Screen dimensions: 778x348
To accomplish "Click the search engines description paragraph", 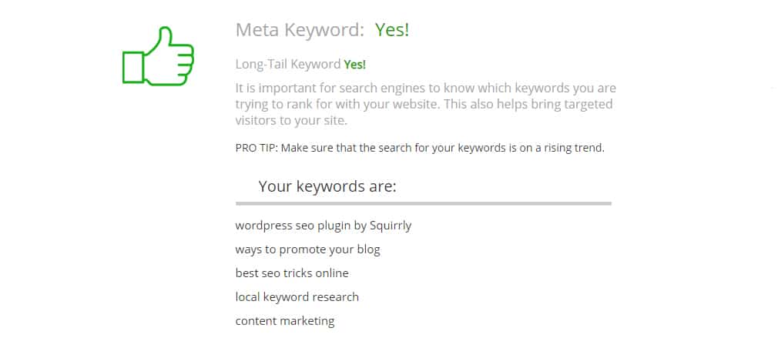I will click(x=426, y=105).
